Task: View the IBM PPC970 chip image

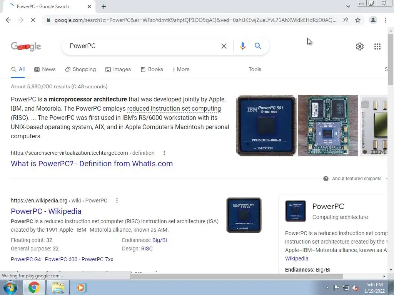Action: coord(374,126)
